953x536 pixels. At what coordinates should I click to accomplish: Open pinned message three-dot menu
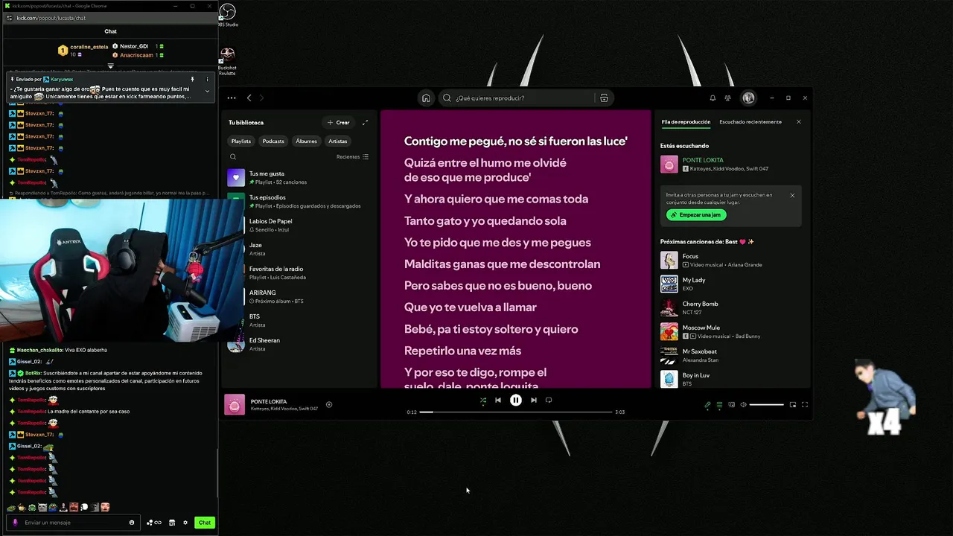coord(207,79)
